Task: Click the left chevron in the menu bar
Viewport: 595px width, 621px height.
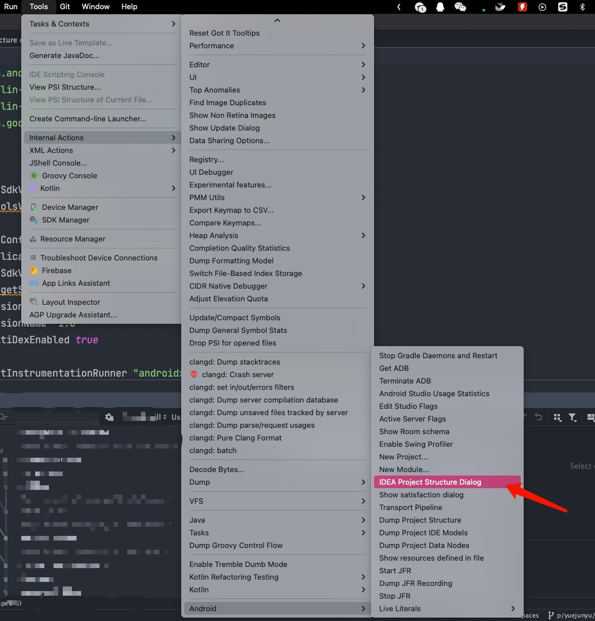Action: click(399, 7)
